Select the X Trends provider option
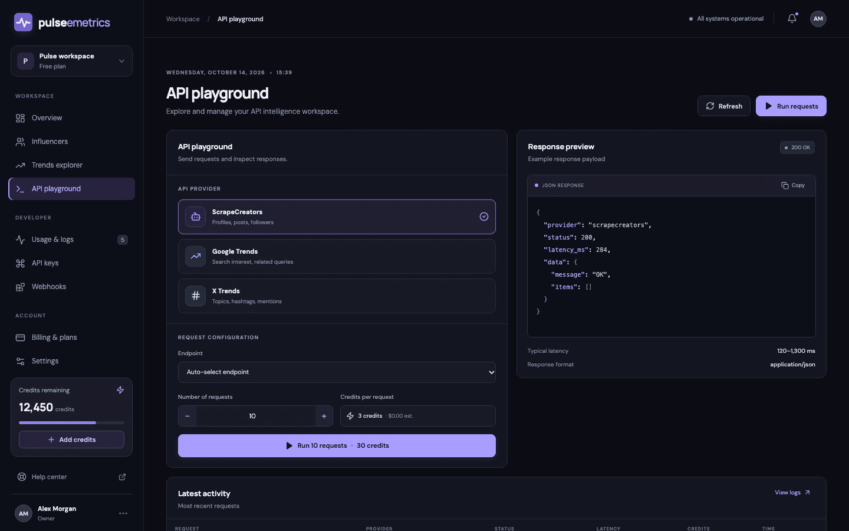 point(337,296)
